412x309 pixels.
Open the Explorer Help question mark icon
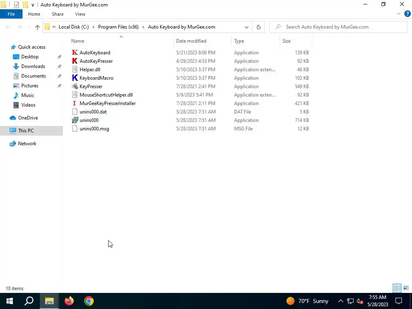(x=407, y=14)
